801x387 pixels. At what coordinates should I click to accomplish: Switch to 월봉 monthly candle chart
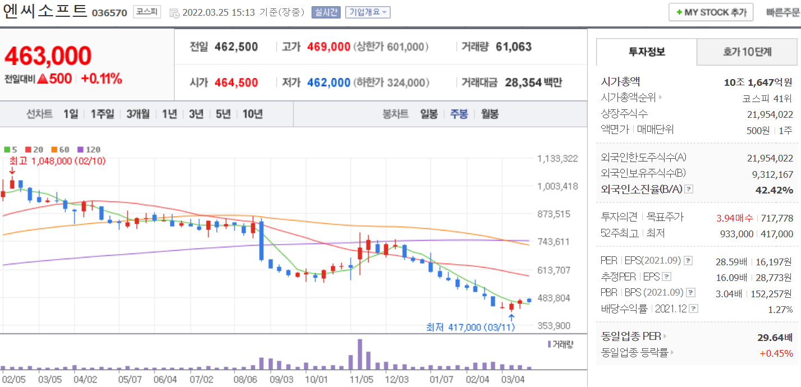click(489, 114)
